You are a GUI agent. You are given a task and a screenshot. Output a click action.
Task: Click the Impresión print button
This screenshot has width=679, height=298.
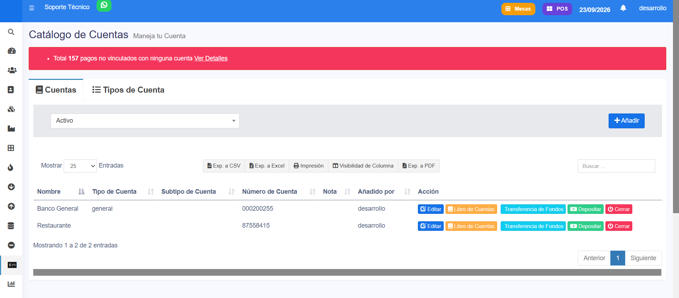[309, 166]
